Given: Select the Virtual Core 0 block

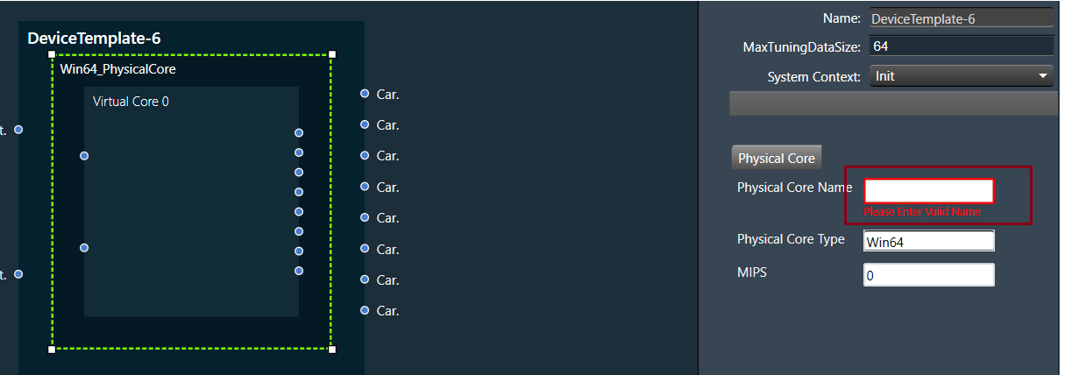Looking at the screenshot, I should click(x=191, y=202).
